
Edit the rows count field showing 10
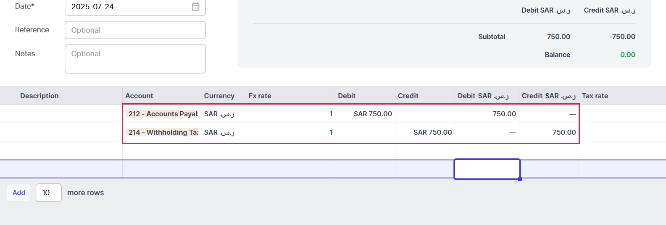49,193
